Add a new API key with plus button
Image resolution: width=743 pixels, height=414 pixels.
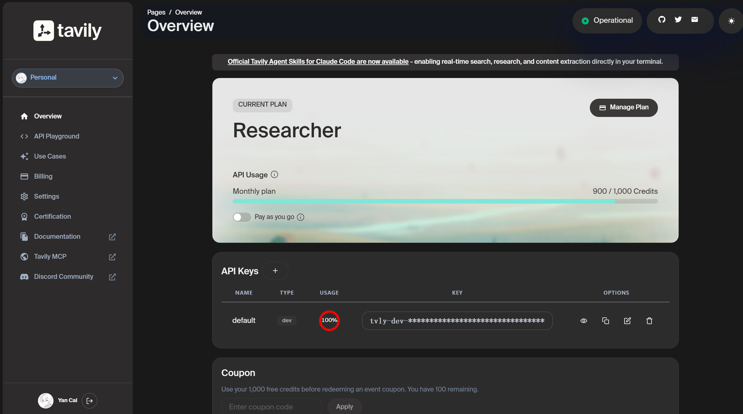275,271
